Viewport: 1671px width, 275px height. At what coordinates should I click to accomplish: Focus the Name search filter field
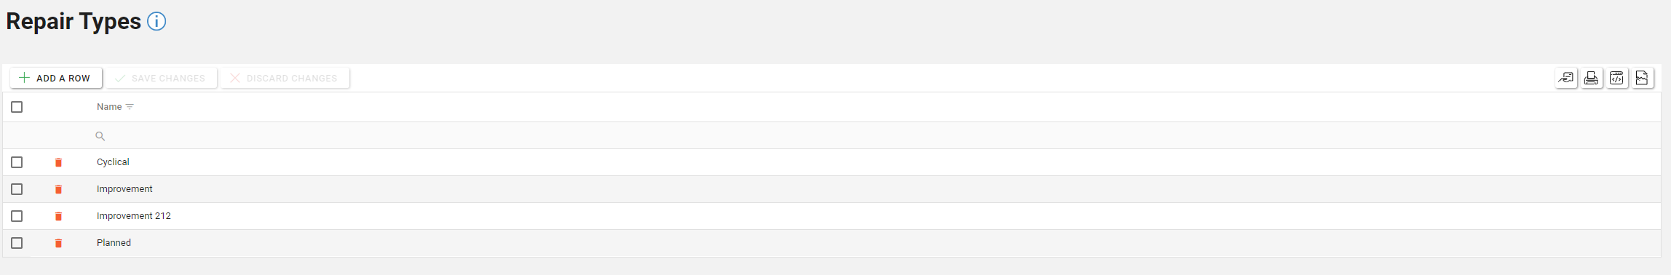click(x=873, y=136)
